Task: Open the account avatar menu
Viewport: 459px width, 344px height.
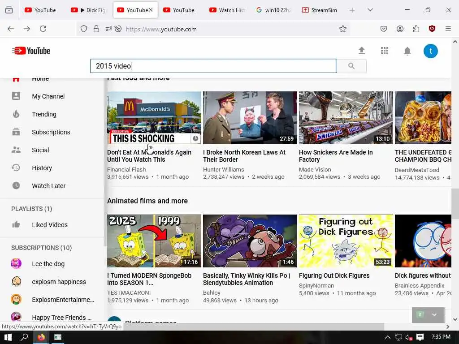Action: point(431,51)
